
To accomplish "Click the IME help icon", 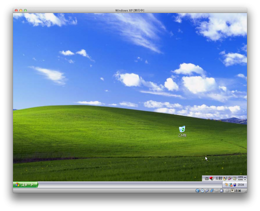I will 235,178.
